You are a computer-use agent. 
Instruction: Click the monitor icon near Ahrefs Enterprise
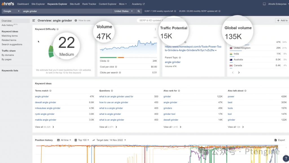264,4
